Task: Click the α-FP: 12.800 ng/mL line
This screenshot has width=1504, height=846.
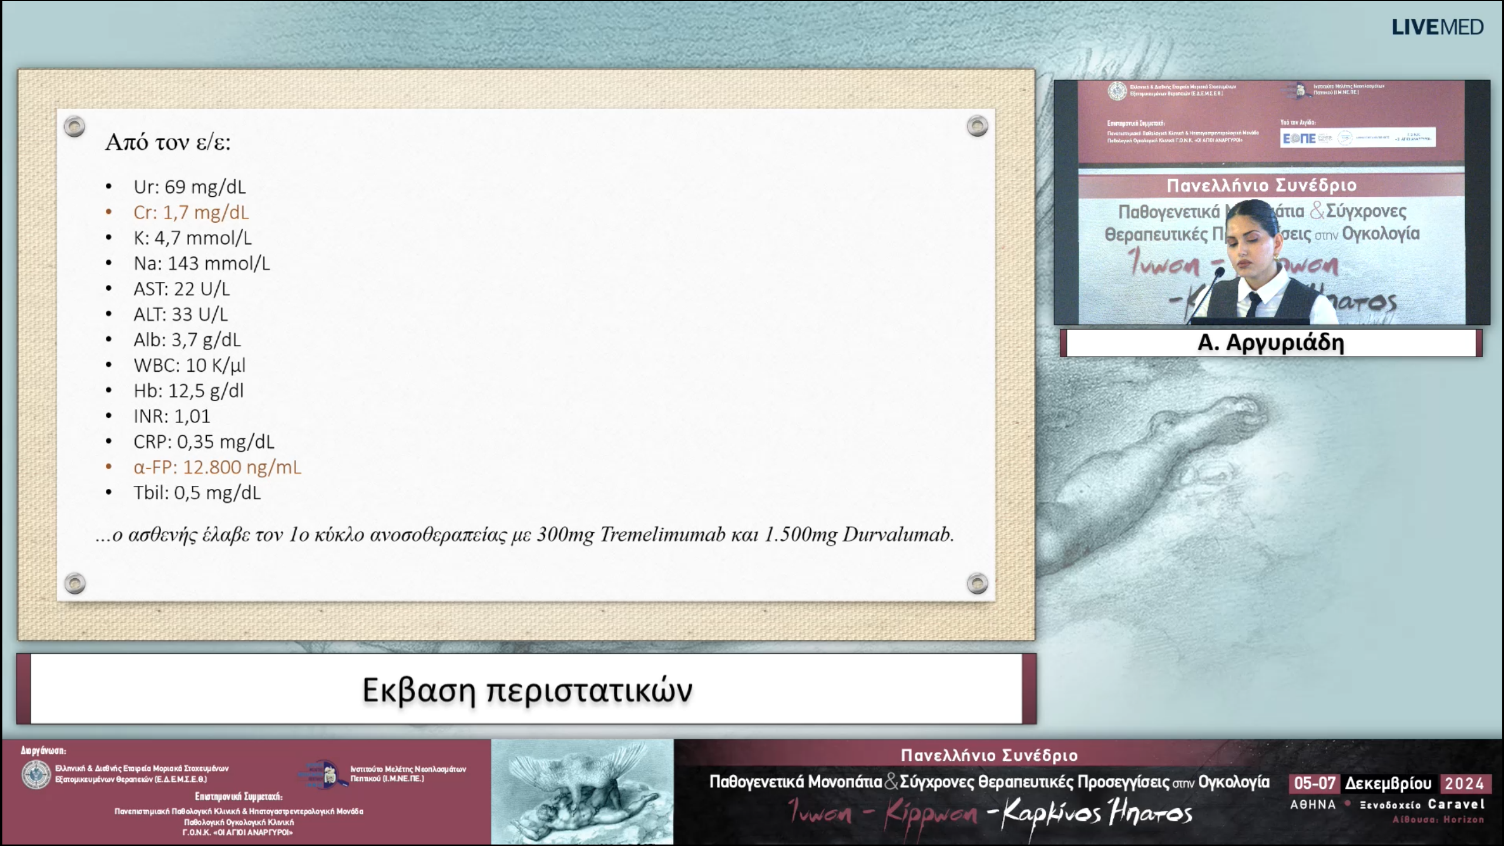Action: pyautogui.click(x=217, y=467)
